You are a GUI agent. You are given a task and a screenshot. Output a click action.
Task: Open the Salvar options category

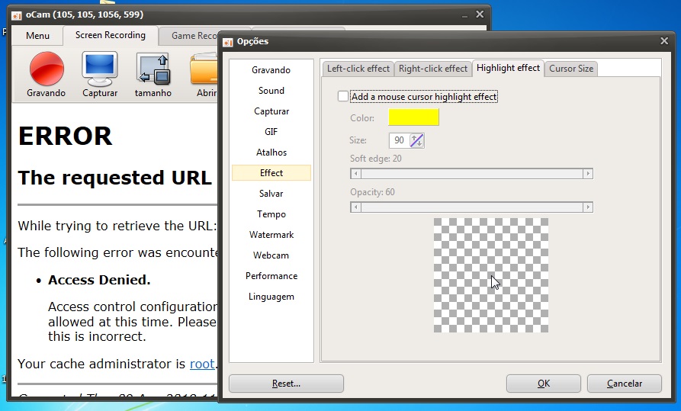tap(271, 194)
